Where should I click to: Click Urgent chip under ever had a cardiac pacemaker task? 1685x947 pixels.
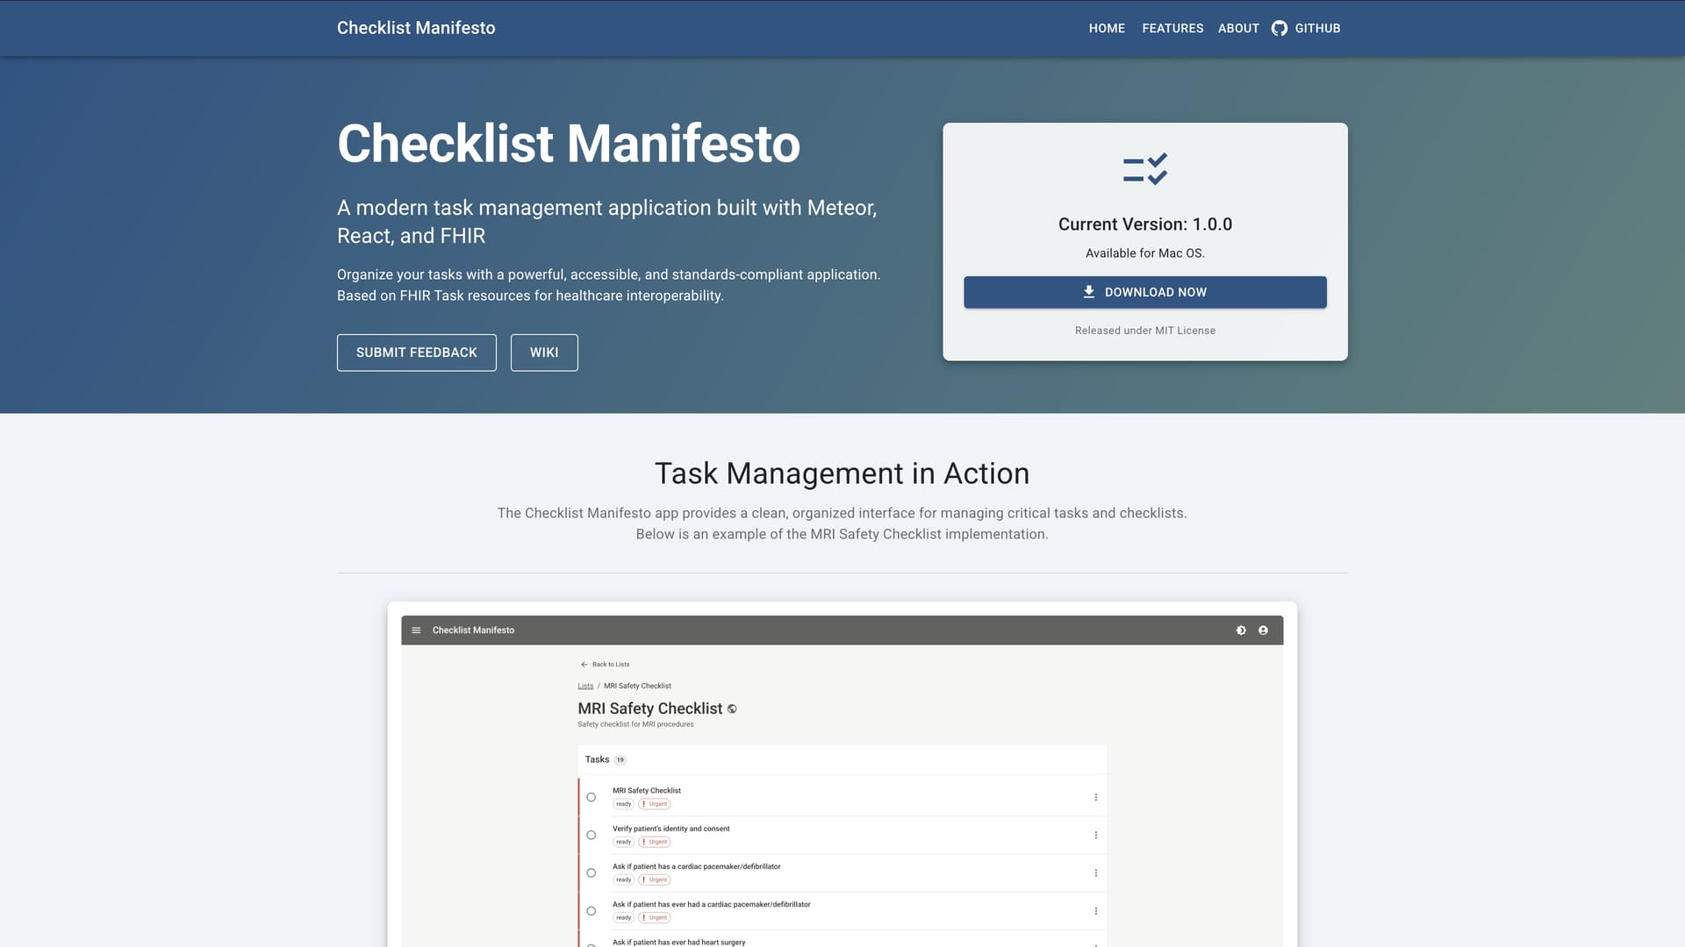(655, 918)
